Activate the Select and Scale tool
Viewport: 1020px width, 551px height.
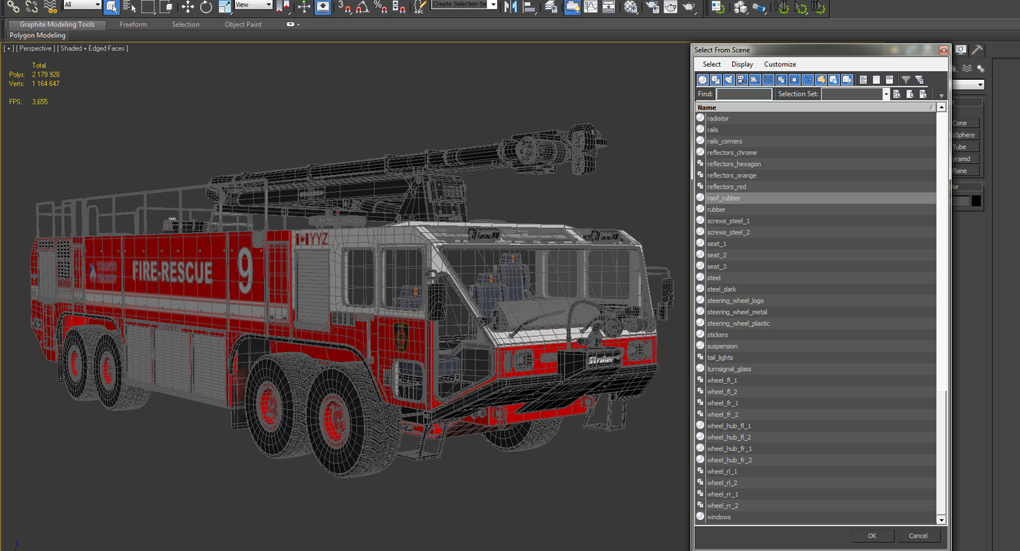225,7
